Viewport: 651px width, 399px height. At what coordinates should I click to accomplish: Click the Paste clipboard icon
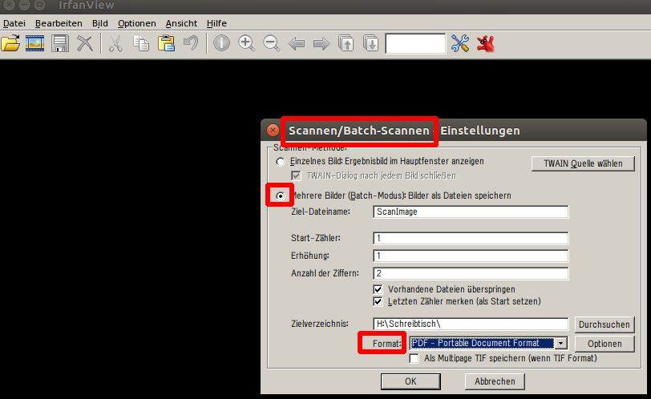(x=166, y=43)
